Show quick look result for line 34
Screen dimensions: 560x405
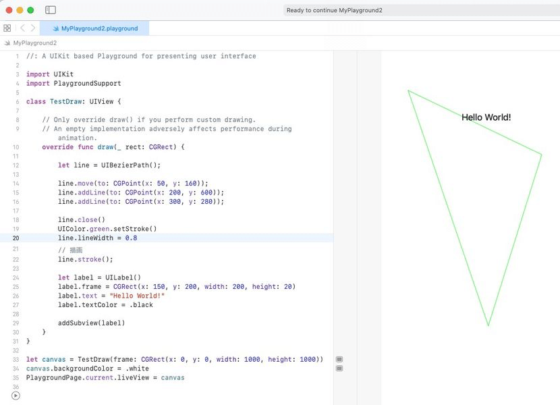pyautogui.click(x=339, y=368)
